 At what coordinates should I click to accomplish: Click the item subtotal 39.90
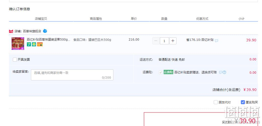(x=251, y=40)
